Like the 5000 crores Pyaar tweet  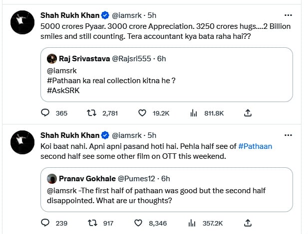coord(142,113)
